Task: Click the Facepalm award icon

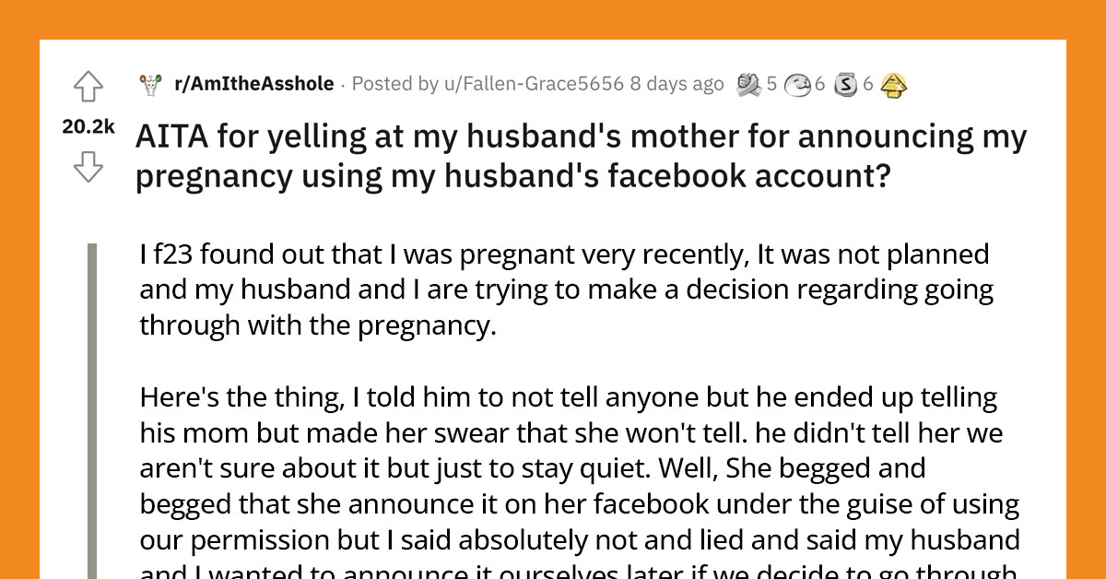Action: (798, 85)
